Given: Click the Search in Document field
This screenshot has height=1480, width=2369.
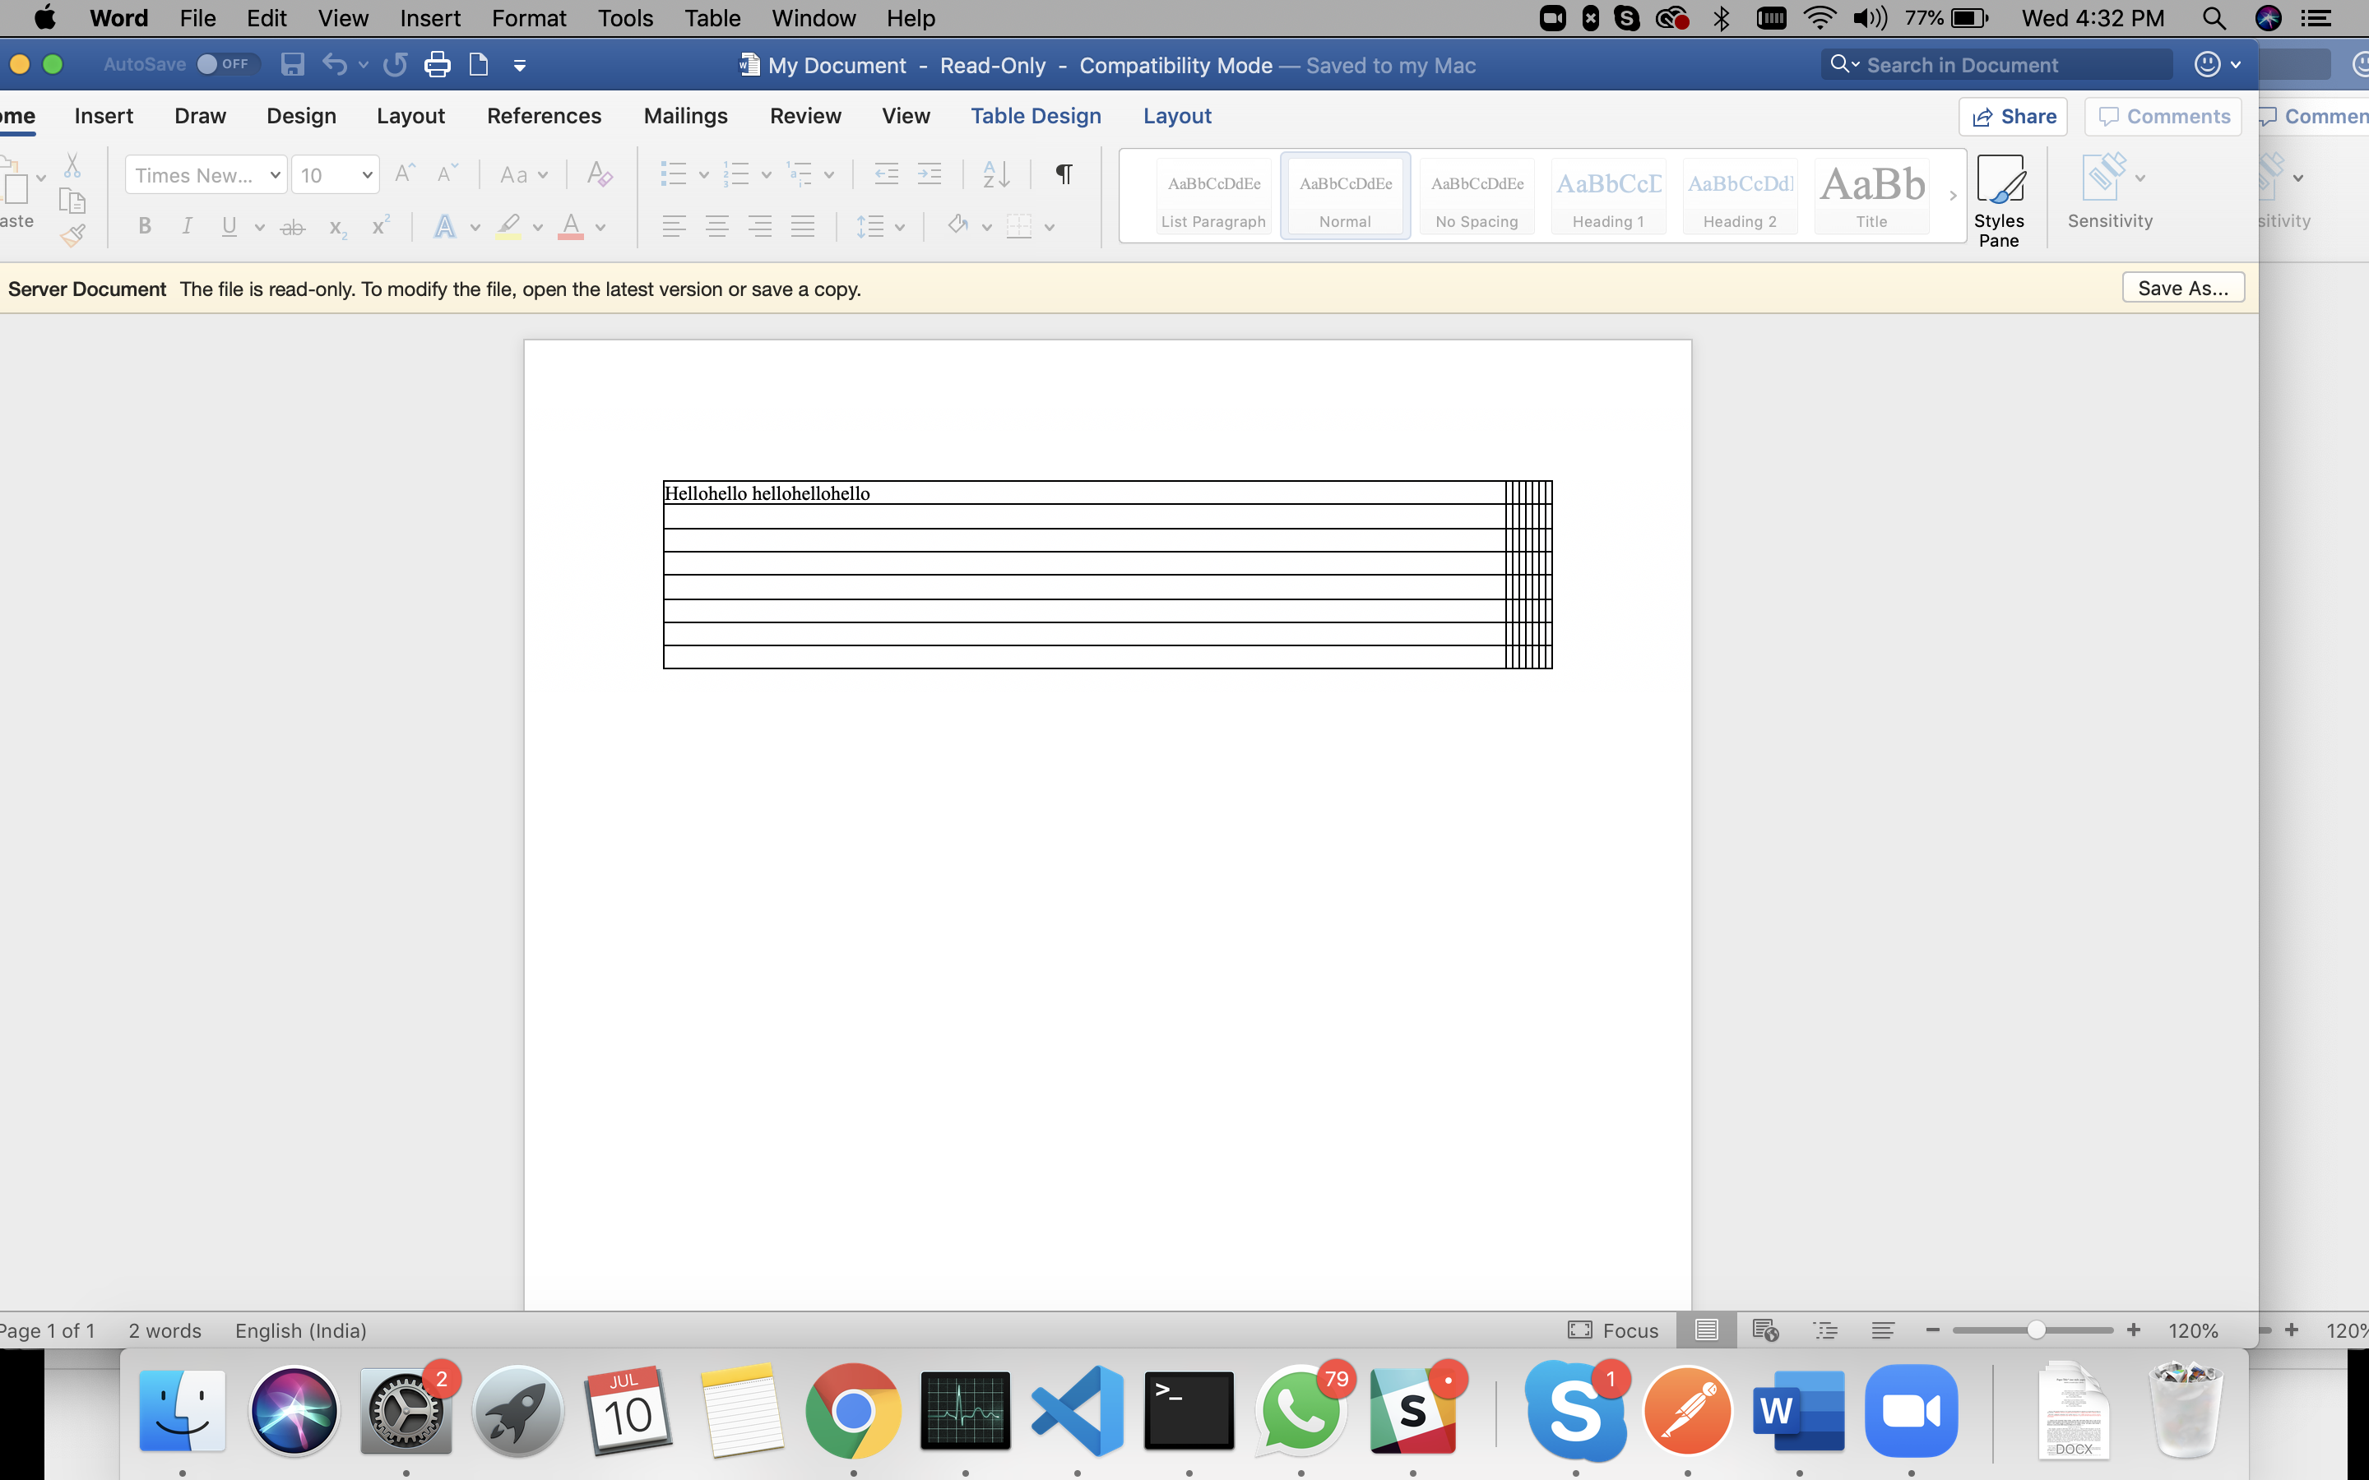Looking at the screenshot, I should (1997, 65).
